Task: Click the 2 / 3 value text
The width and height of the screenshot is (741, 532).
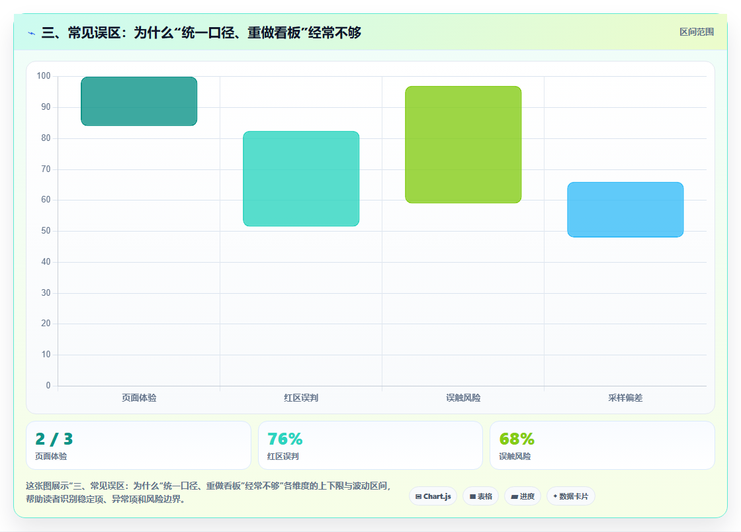Action: coord(54,439)
